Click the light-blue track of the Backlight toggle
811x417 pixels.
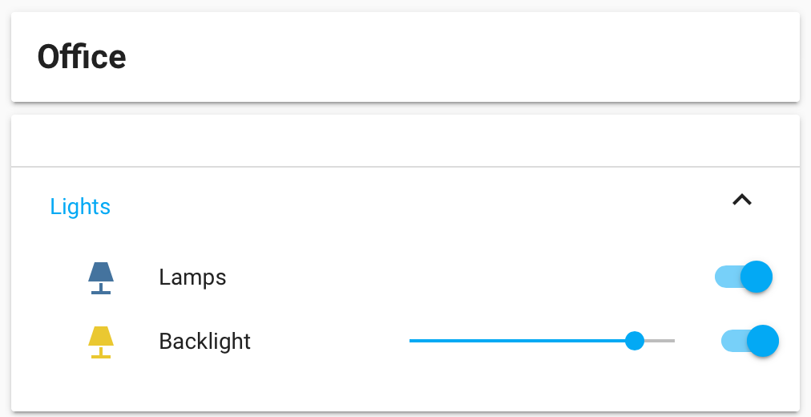(731, 341)
